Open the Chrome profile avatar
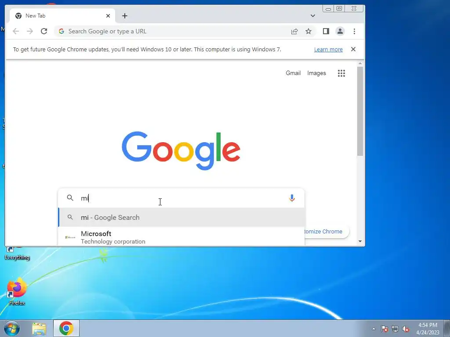This screenshot has width=450, height=337. pos(340,31)
